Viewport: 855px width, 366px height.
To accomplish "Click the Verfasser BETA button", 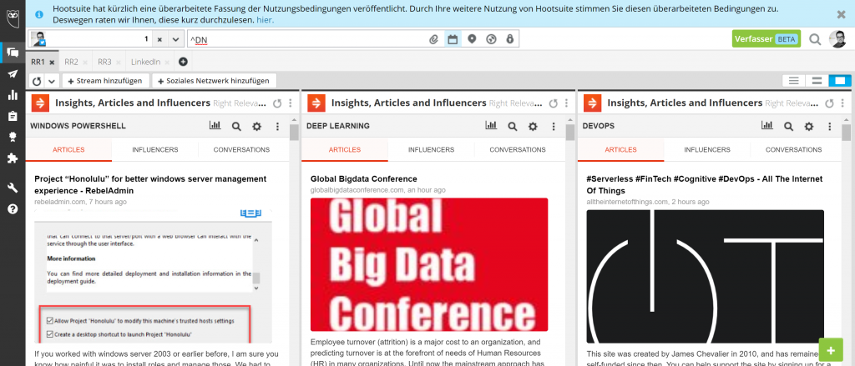I will coord(766,39).
